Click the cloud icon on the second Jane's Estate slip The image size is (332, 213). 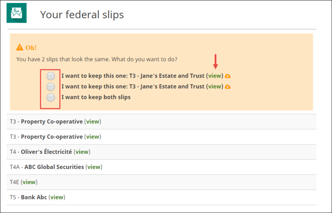[228, 86]
